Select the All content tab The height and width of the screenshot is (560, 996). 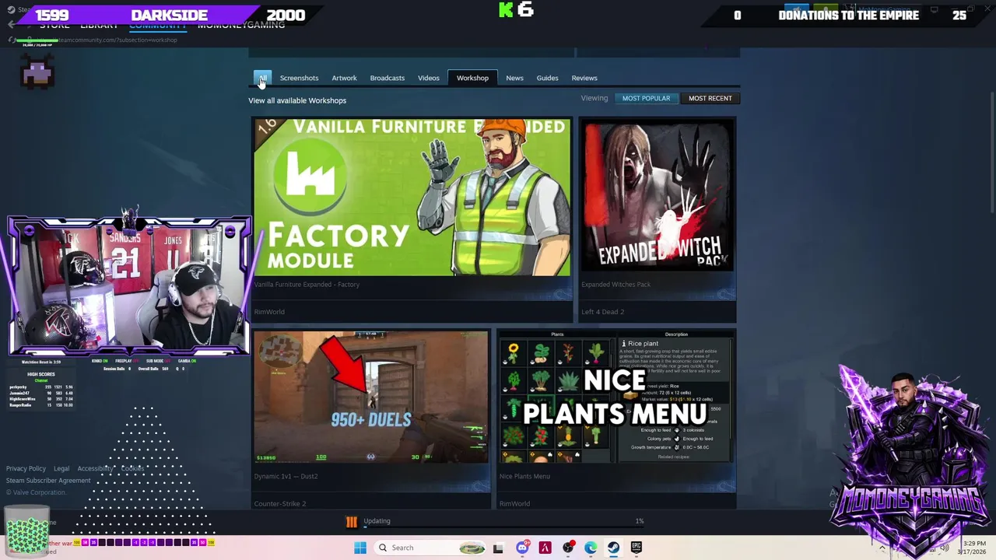coord(262,78)
